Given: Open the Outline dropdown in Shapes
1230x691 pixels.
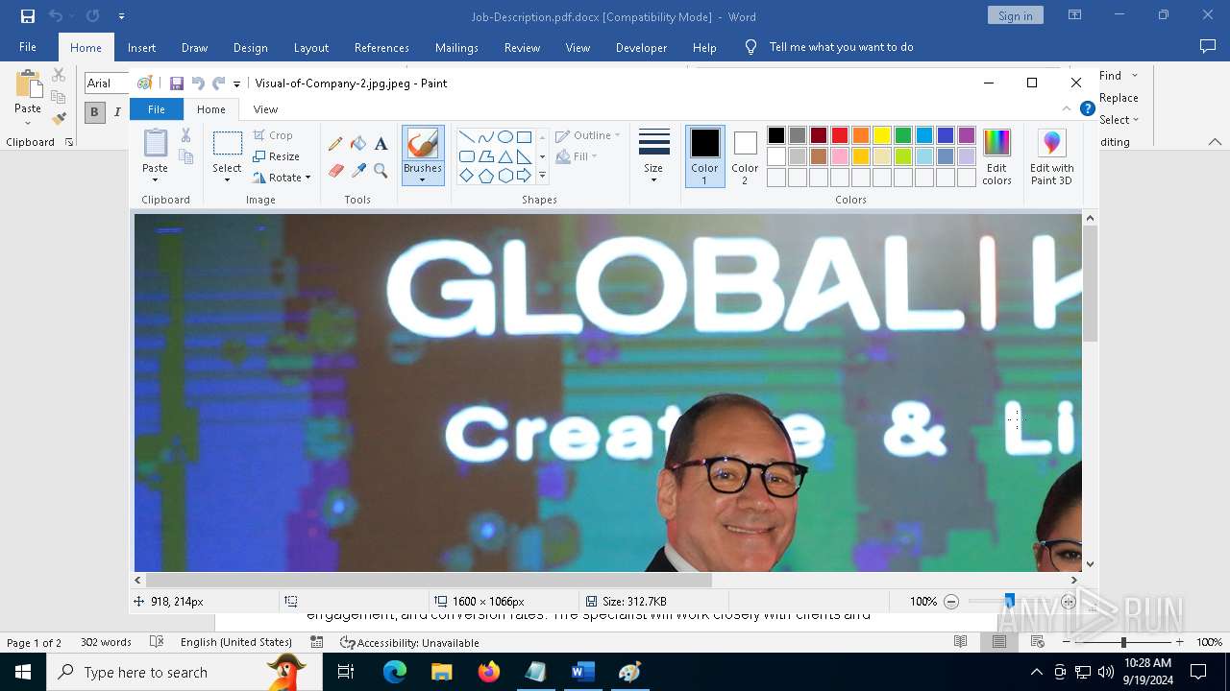Looking at the screenshot, I should pos(588,135).
